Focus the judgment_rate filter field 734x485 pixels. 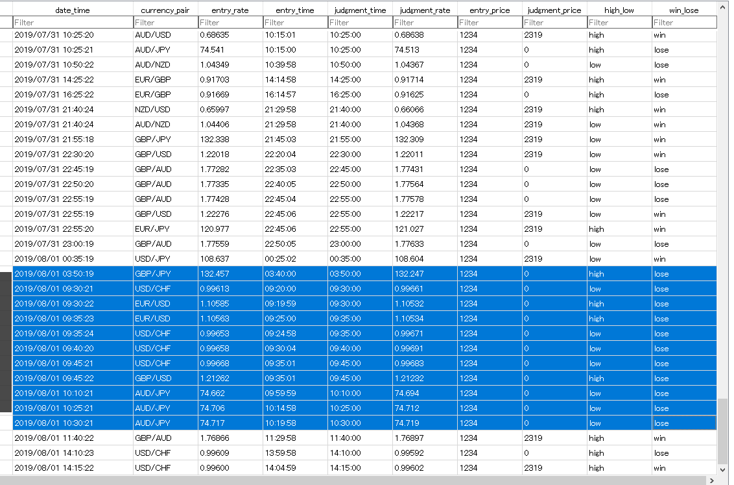coord(425,23)
